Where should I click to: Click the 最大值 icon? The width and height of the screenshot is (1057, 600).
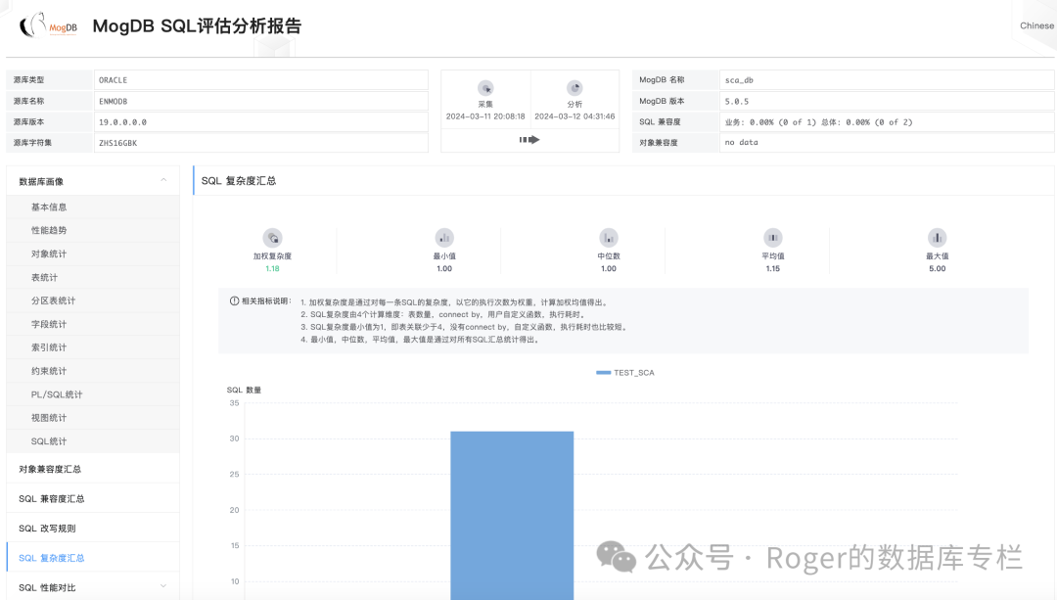(x=937, y=238)
